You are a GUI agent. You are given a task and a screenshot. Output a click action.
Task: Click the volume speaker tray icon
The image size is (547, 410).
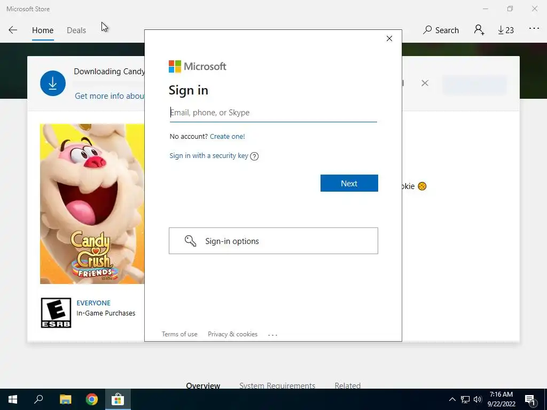click(x=478, y=399)
